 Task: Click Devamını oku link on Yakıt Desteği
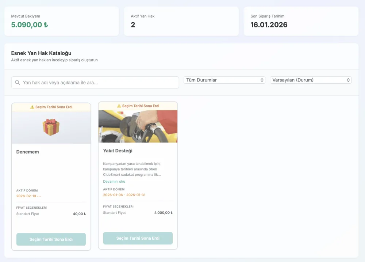[114, 181]
